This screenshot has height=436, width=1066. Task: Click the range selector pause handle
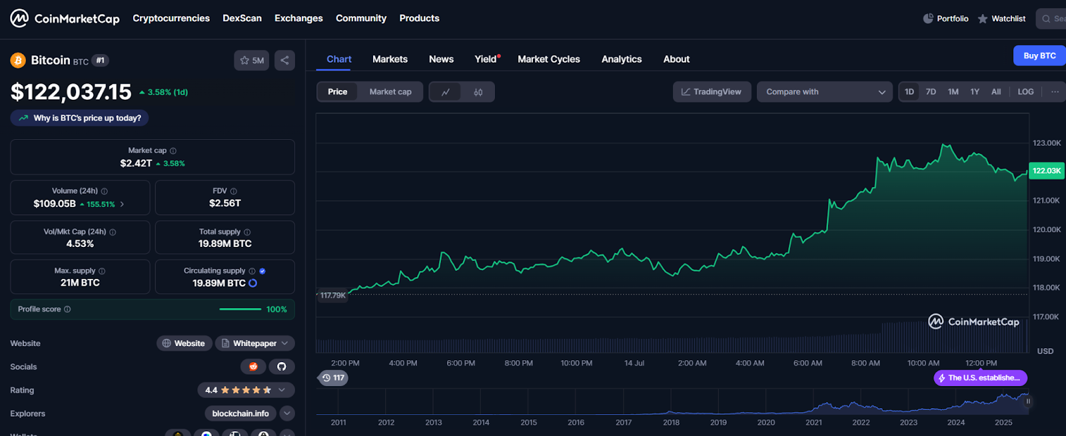[1028, 401]
